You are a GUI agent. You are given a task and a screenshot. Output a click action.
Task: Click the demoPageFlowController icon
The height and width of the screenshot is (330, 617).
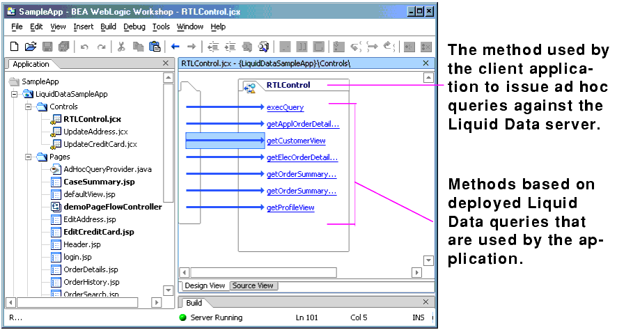coord(56,207)
